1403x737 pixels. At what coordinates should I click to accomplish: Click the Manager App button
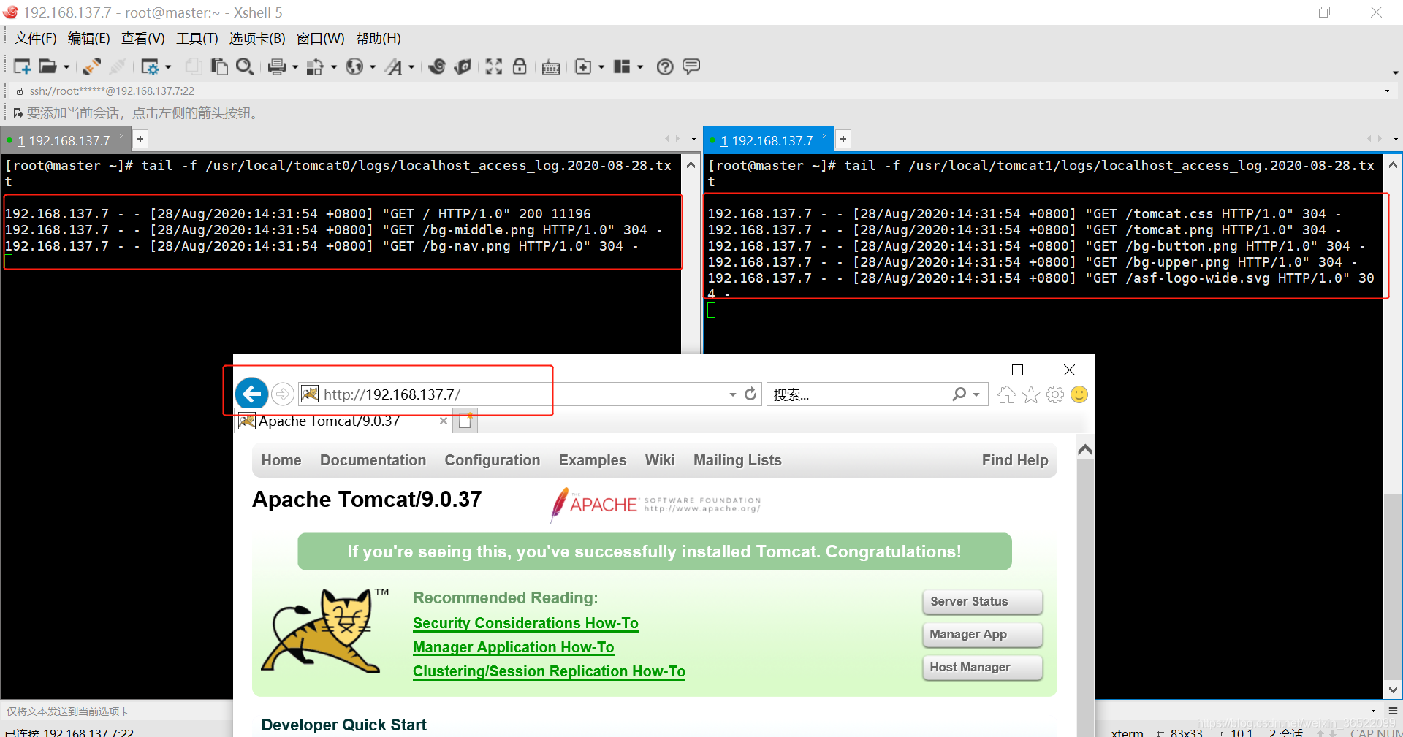click(982, 634)
